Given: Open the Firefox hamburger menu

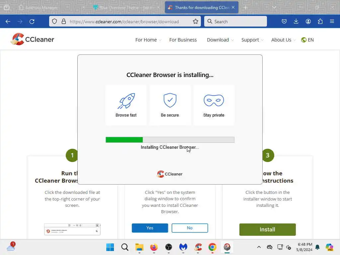Looking at the screenshot, I should (332, 21).
